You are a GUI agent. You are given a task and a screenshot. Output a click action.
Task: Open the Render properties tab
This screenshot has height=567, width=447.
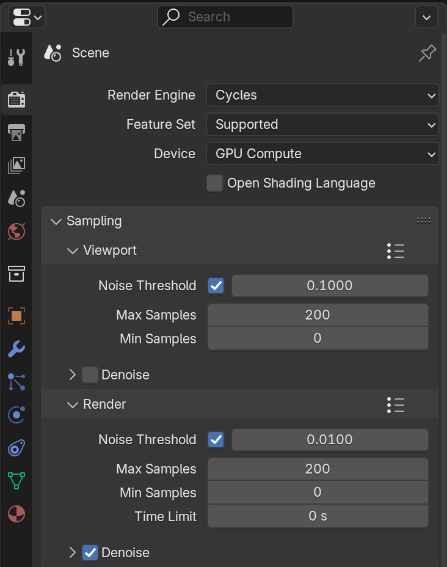pyautogui.click(x=16, y=100)
